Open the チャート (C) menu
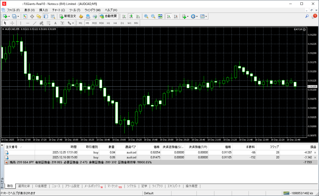Screen dimensions: 319x196 (59, 10)
